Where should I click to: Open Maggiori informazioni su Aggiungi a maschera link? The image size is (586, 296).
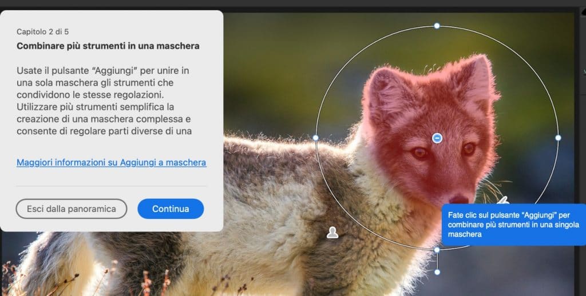[x=112, y=162]
